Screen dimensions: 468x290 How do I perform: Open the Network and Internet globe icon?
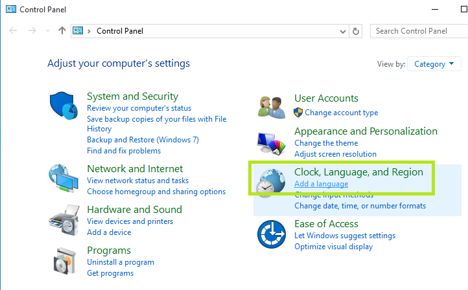(x=64, y=179)
